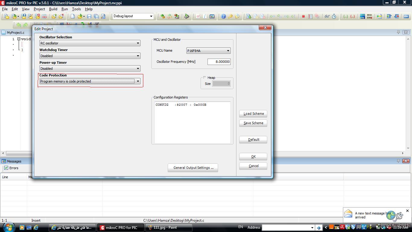Image resolution: width=412 pixels, height=232 pixels.
Task: Click the Add File to Project icon
Action: (54, 16)
